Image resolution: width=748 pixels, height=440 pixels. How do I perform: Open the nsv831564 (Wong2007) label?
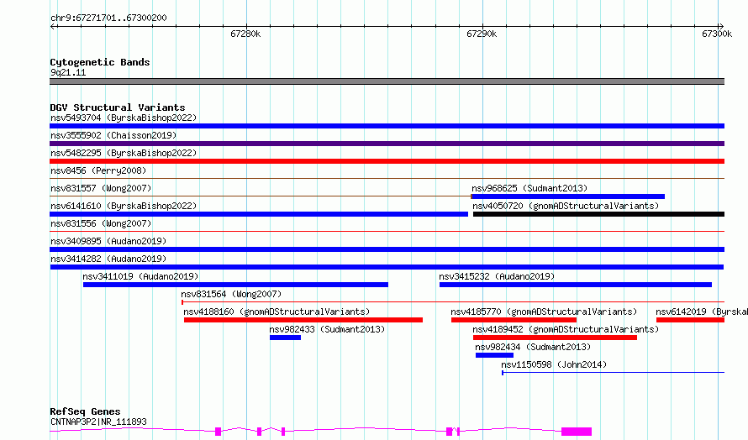231,294
